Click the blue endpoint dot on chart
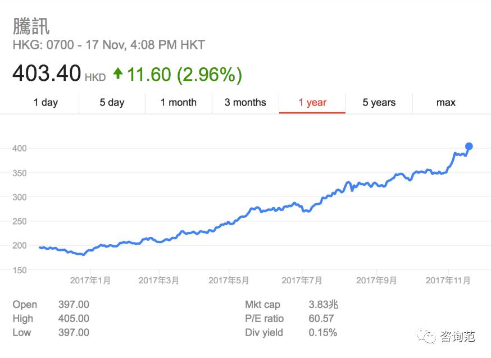491x358 pixels. click(x=469, y=146)
